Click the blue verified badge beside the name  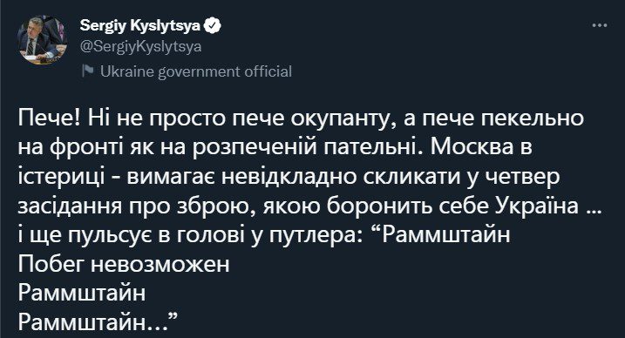(x=213, y=25)
